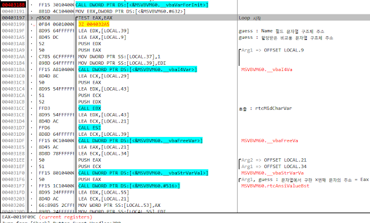
Task: Select the LEA EDX,[LOCAL.55] instruction
Action: point(104,192)
